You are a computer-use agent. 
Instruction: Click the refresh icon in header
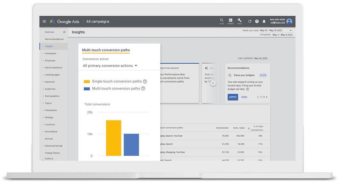point(250,22)
